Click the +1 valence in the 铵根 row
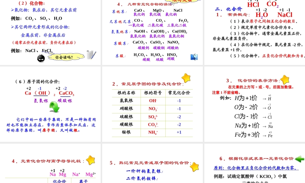The image size is (305, 183). click(x=179, y=132)
